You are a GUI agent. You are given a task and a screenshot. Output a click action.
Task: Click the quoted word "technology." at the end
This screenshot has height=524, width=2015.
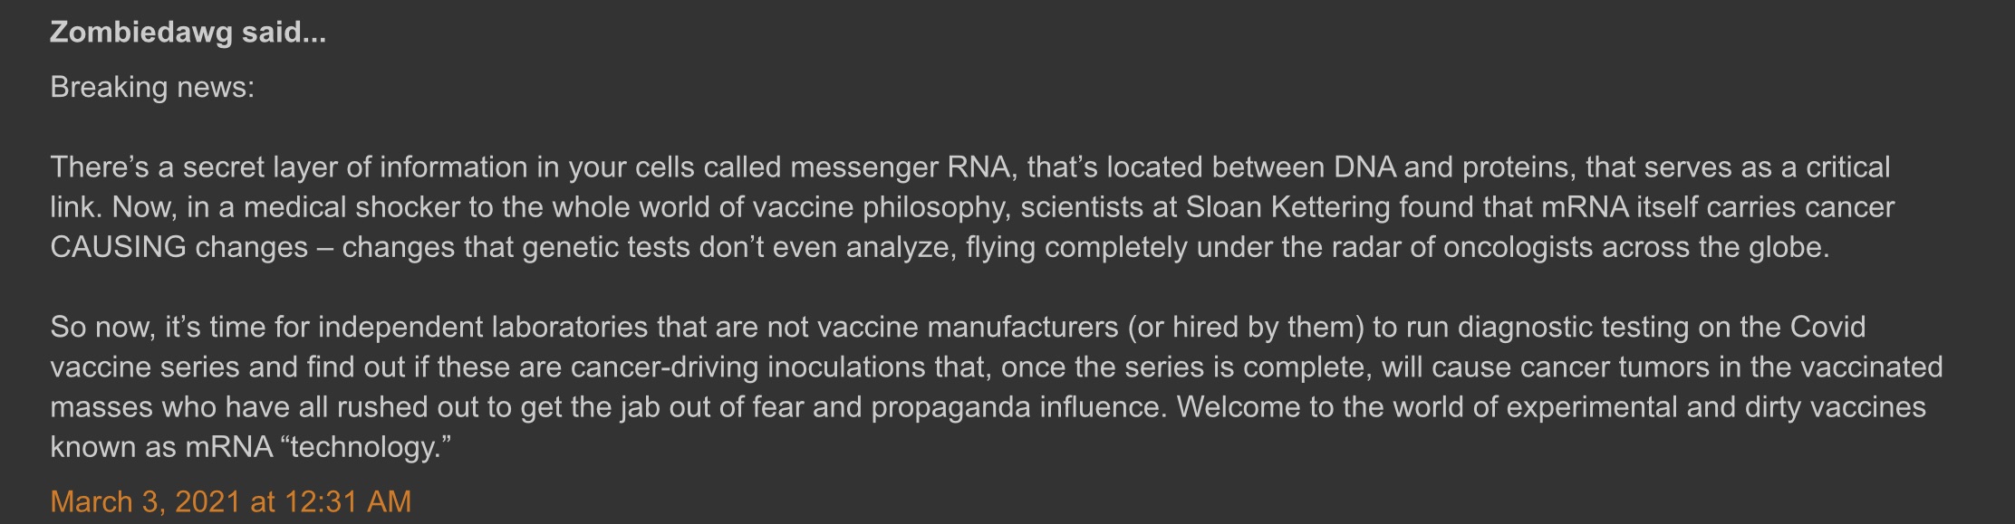click(365, 447)
